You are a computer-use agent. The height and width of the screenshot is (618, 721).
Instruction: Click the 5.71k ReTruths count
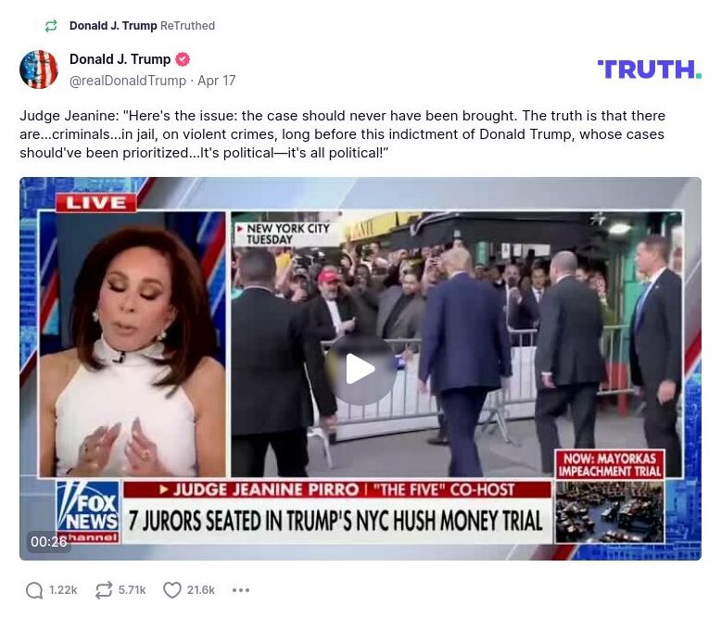pyautogui.click(x=132, y=590)
